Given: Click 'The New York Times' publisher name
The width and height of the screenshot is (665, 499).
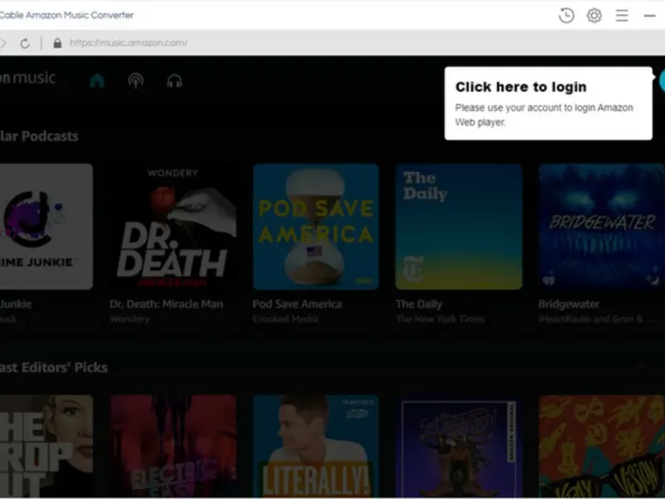Looking at the screenshot, I should tap(441, 319).
